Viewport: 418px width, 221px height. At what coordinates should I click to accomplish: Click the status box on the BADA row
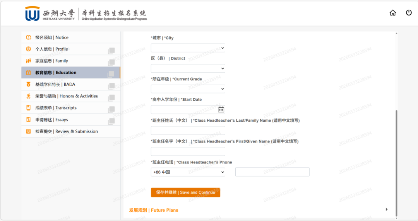point(111,86)
